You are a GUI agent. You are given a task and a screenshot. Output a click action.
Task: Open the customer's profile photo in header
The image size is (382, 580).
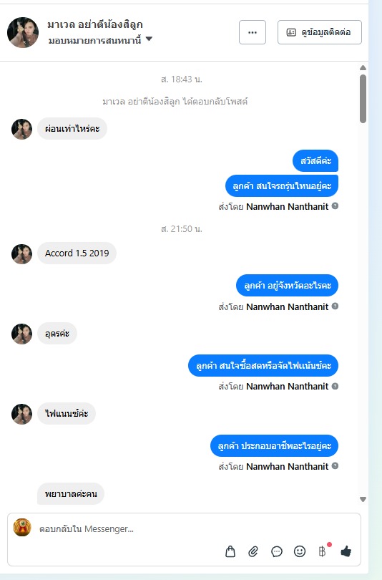point(23,32)
